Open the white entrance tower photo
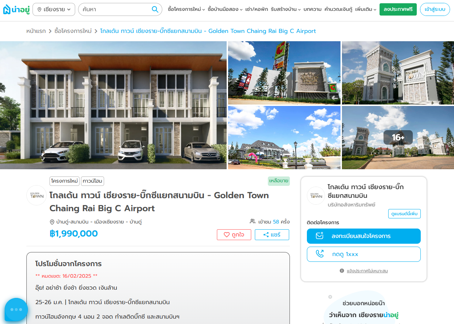 coord(398,73)
